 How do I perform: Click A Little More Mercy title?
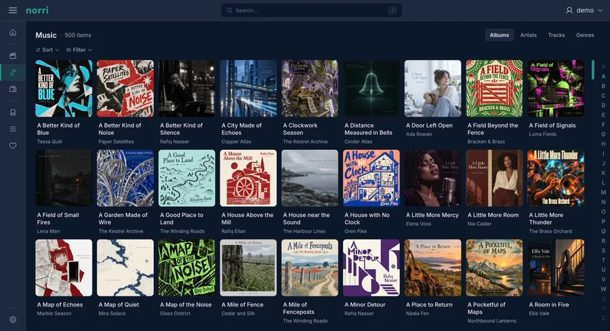coord(432,215)
